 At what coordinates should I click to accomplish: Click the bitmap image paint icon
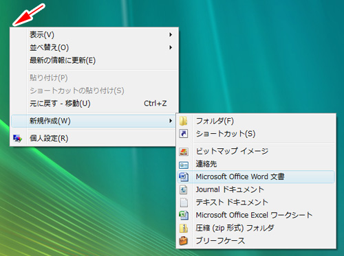tap(184, 152)
